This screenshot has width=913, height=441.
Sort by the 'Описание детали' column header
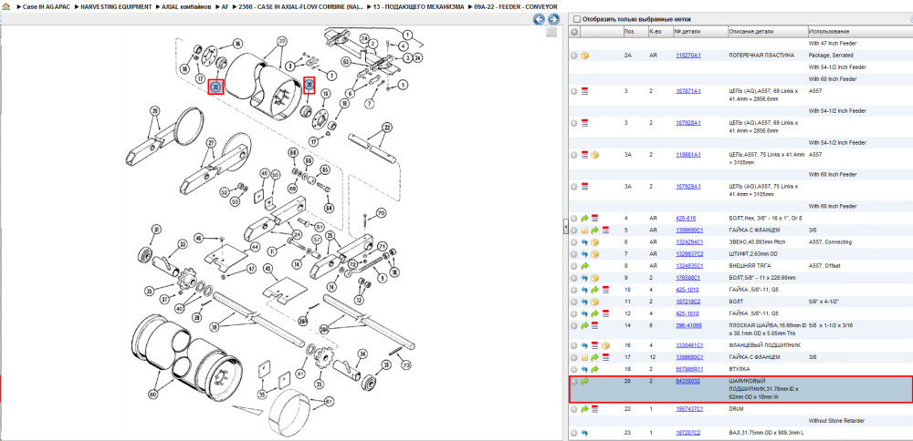click(x=766, y=31)
